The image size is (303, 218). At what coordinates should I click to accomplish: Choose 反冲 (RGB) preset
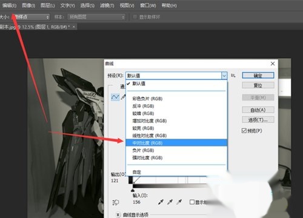[x=176, y=106]
